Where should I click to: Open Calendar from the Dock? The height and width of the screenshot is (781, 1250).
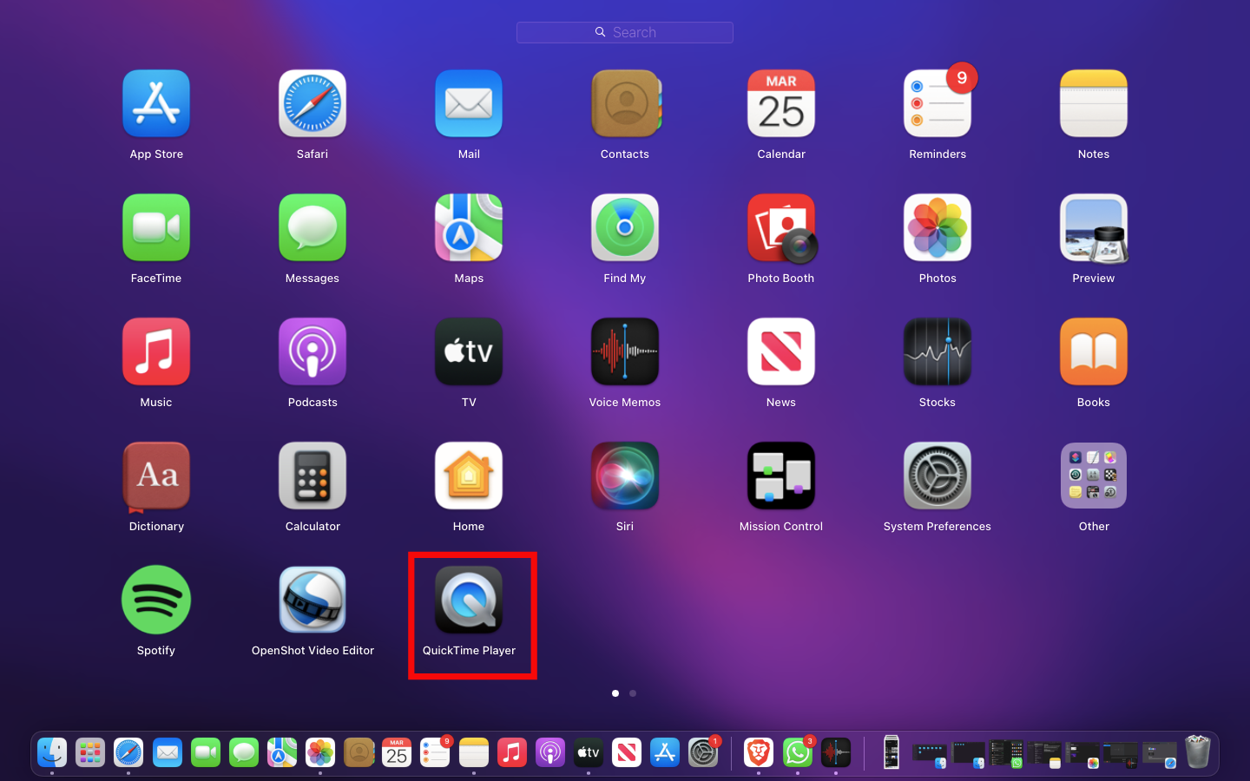397,752
